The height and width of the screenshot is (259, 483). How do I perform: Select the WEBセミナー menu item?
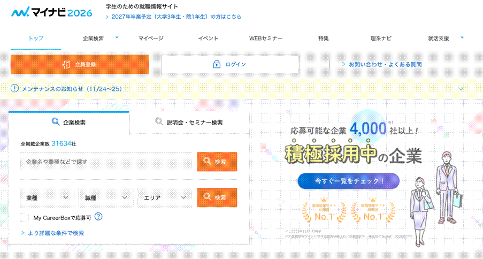pos(265,39)
